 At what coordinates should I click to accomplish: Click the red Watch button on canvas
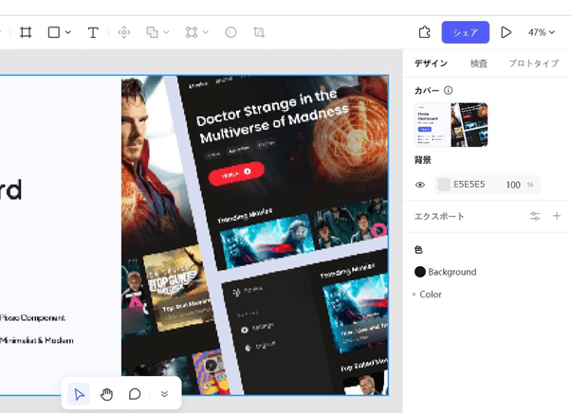coord(236,173)
